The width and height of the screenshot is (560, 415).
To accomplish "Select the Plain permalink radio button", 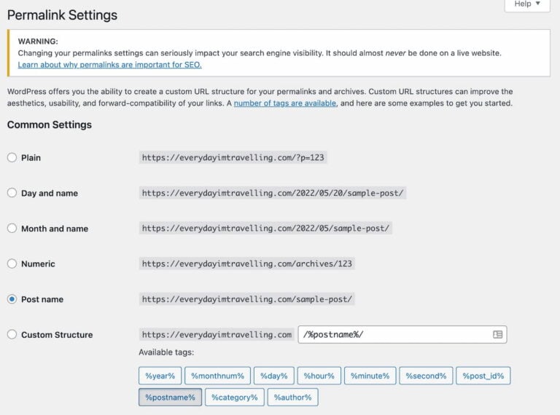I will tap(12, 157).
